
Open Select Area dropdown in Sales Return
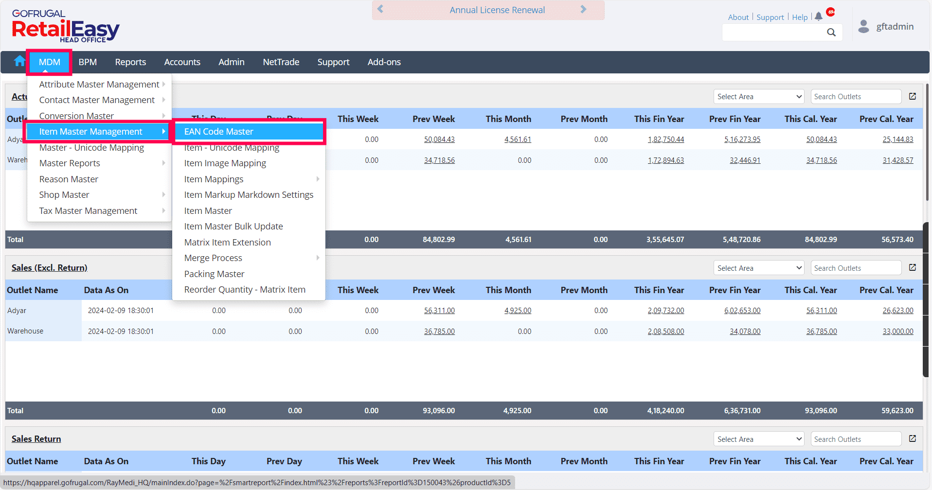(759, 439)
